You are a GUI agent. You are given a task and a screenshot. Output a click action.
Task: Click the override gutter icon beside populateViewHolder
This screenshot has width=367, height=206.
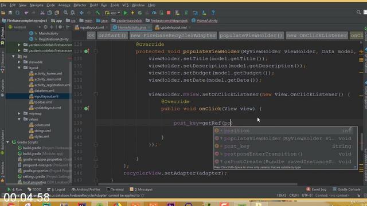click(x=87, y=51)
